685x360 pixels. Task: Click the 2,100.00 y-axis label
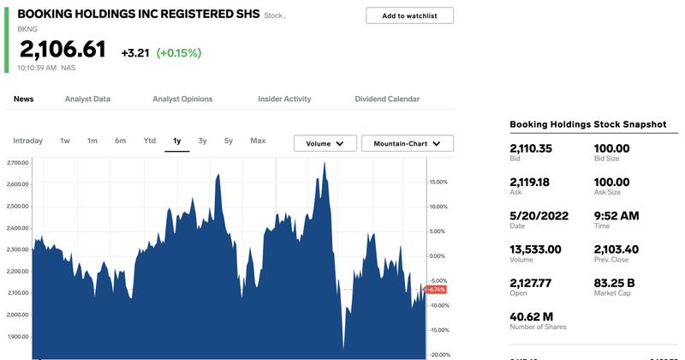[17, 292]
